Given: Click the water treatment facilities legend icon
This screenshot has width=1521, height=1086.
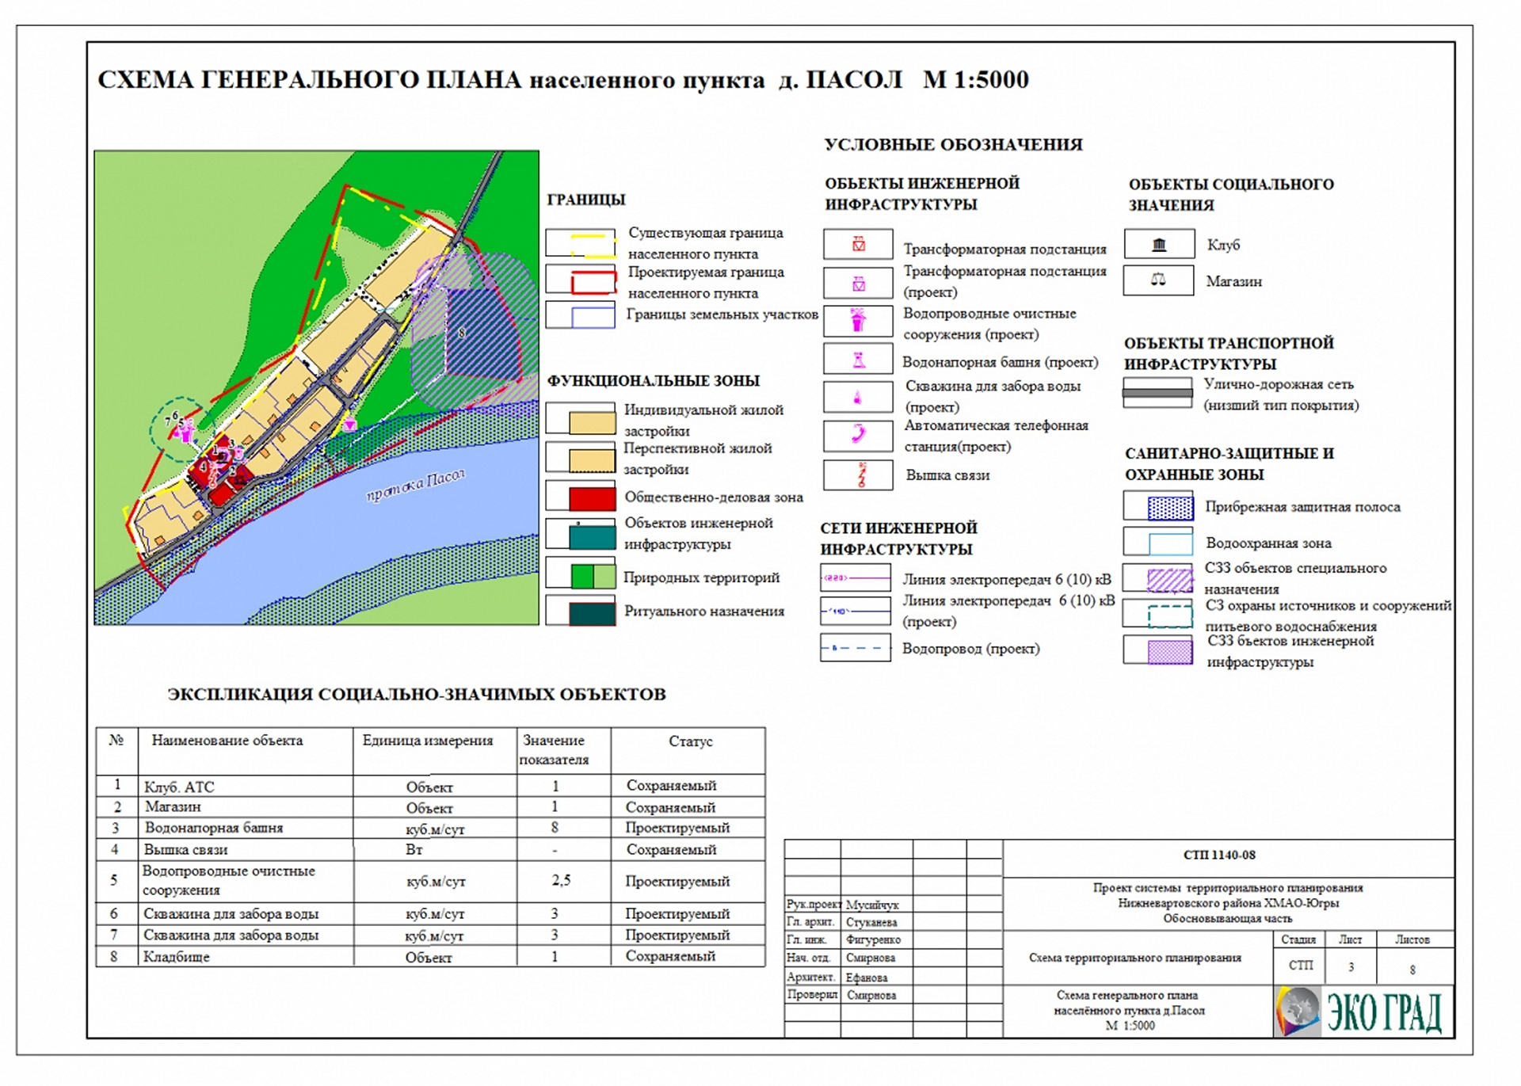Looking at the screenshot, I should [x=858, y=320].
